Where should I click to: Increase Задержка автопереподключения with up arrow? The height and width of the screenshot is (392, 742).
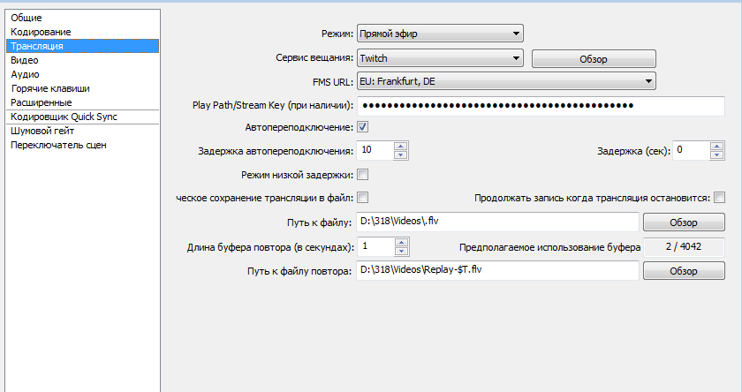click(401, 146)
